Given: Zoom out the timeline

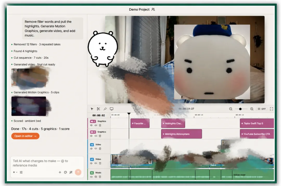Looking at the screenshot, I should (x=231, y=109).
